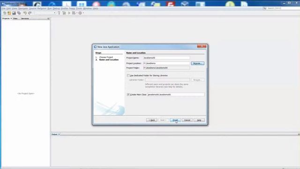Screen dimensions: 300x169
Task: Toggle Use Dedicated Folder for Storing Libraries
Action: pyautogui.click(x=128, y=76)
